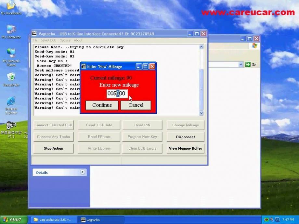
Task: Click the 'Access GRANTED!' log line
Action: point(54,66)
